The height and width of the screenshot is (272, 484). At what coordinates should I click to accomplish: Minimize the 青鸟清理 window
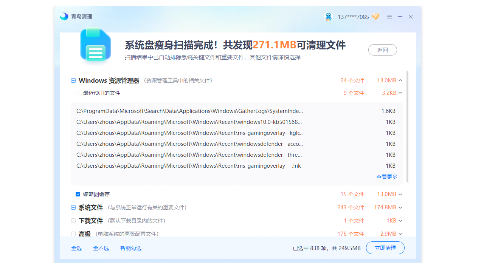point(400,17)
